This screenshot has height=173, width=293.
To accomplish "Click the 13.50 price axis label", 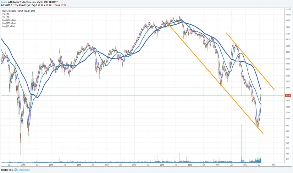I will coord(288,107).
